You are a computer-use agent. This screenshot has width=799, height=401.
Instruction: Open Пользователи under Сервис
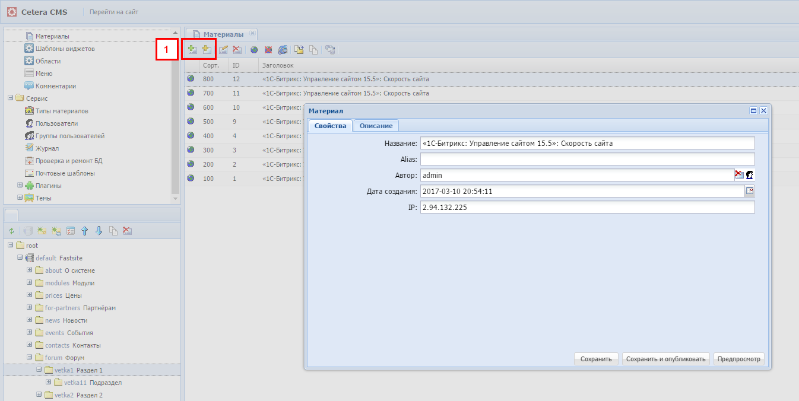pos(57,123)
